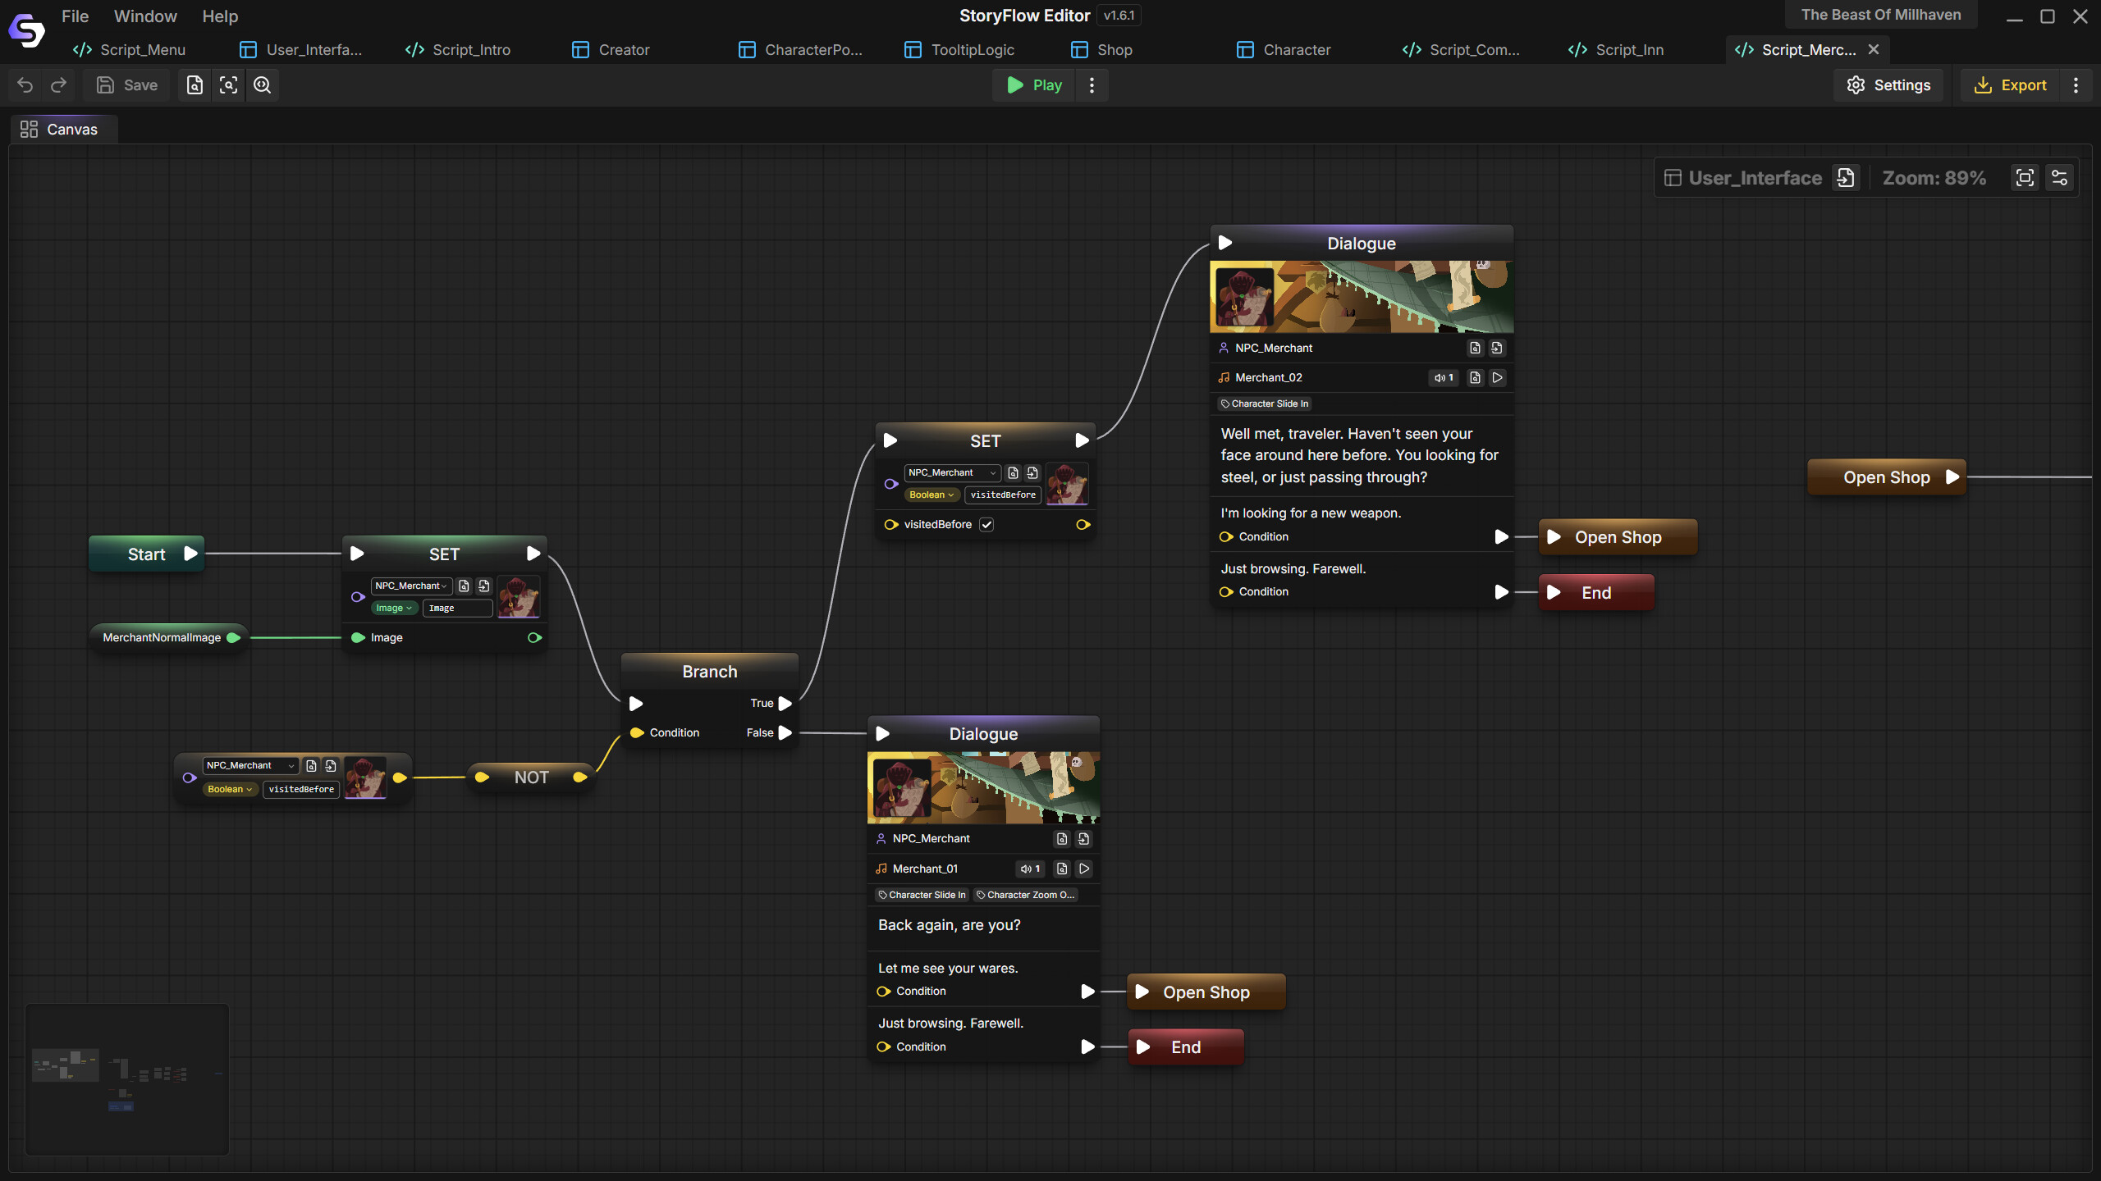Toggle the visitedBefore checkbox in SET node
Screen dimensions: 2101x1181
pyautogui.click(x=986, y=525)
